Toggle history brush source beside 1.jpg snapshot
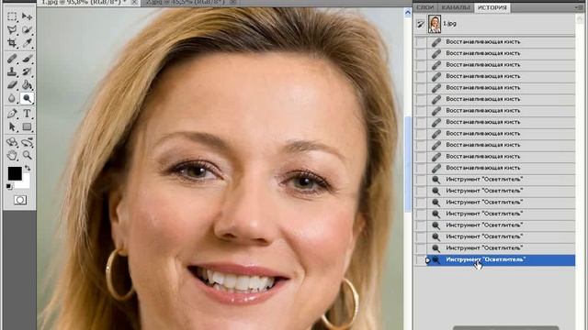 click(x=421, y=24)
